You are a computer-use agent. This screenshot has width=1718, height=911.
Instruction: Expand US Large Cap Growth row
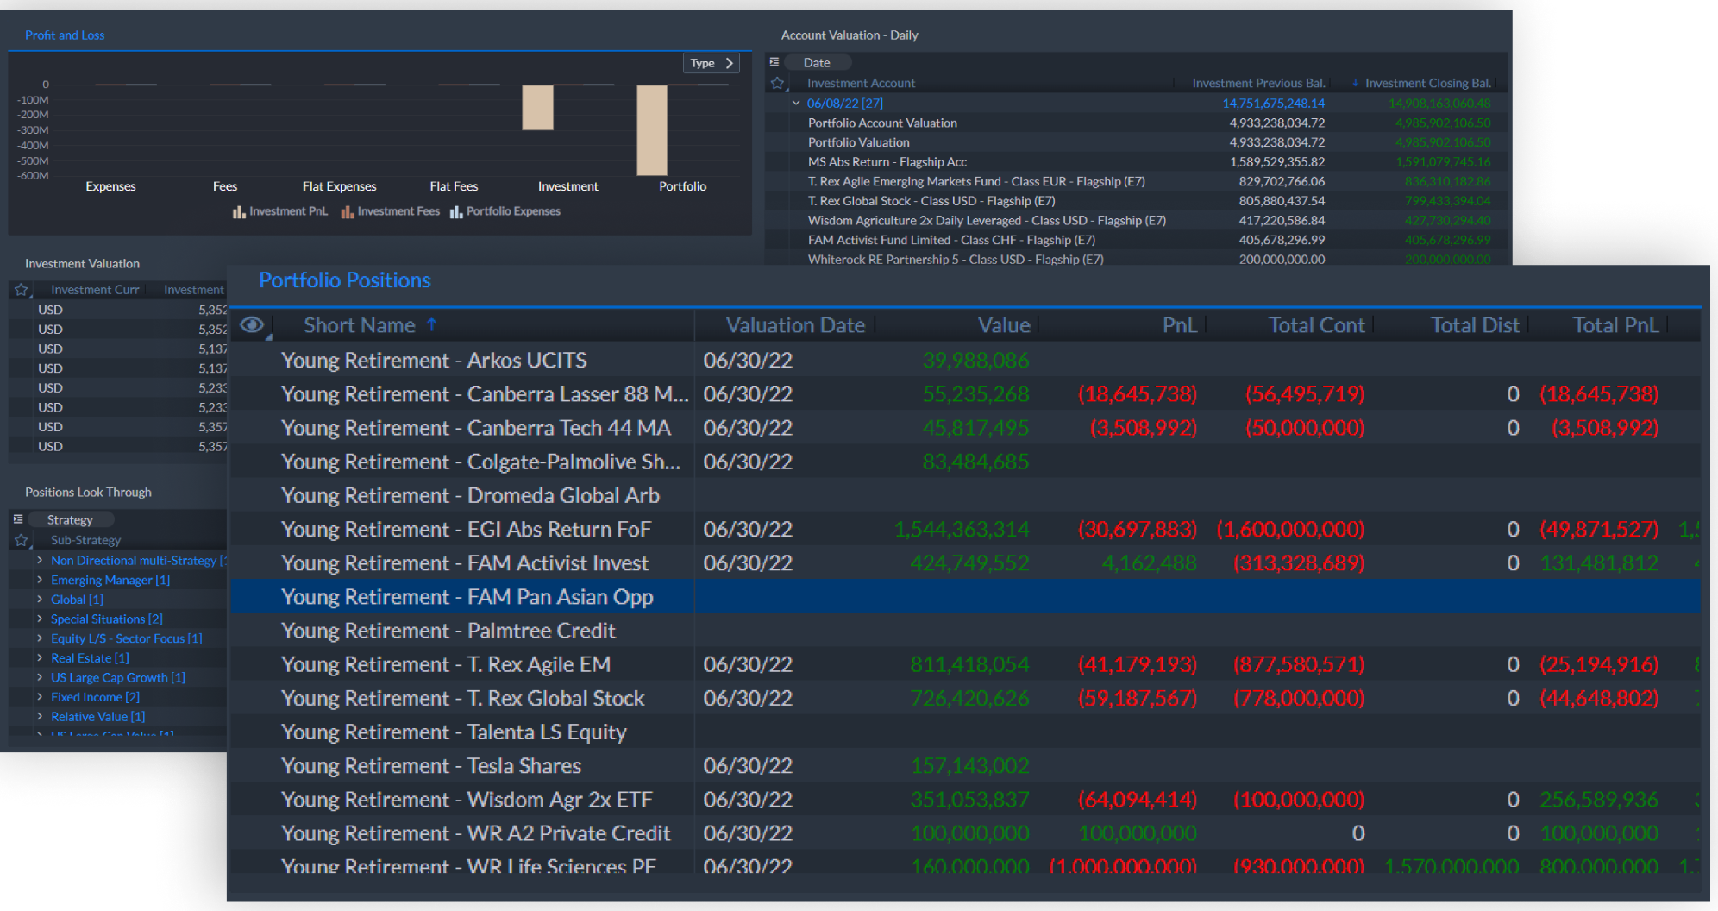[40, 677]
